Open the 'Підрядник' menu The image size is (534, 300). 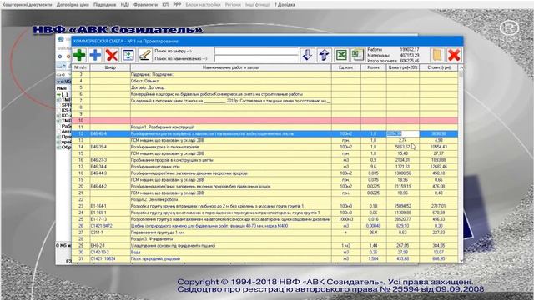pos(104,5)
